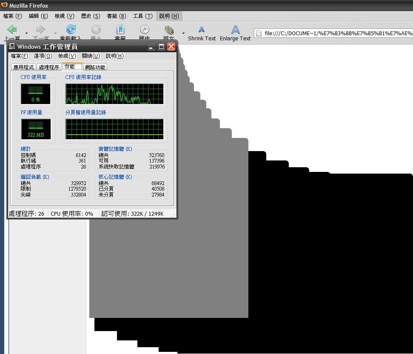
Task: Select the 應用程式 tab in Task Manager
Action: click(x=23, y=67)
